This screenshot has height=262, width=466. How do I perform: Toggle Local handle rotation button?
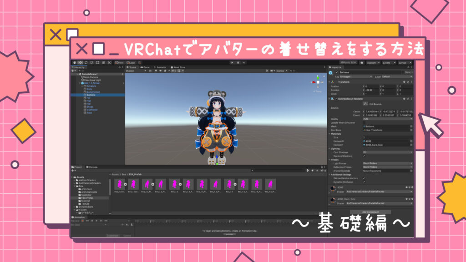pos(131,63)
